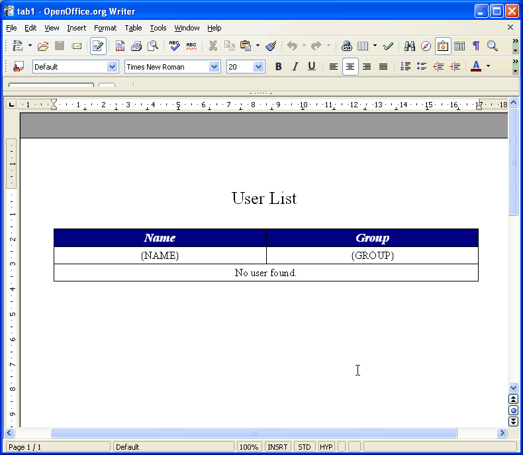
Task: Open Page Preview
Action: (153, 46)
